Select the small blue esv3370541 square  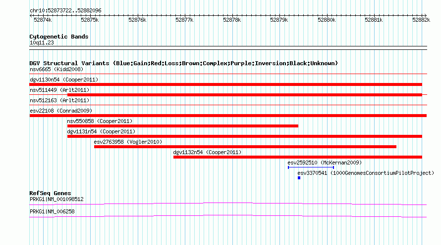coord(299,178)
